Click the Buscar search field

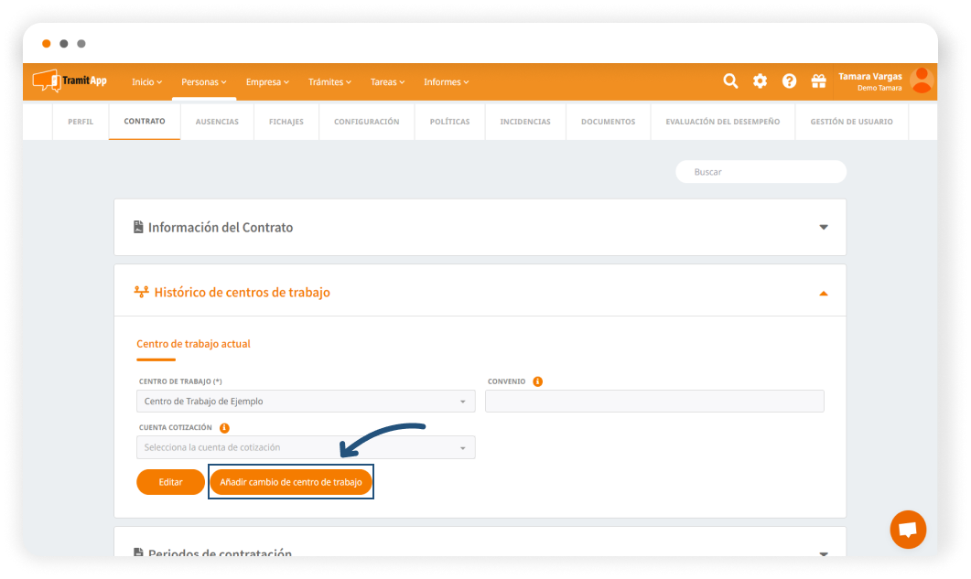pos(761,172)
